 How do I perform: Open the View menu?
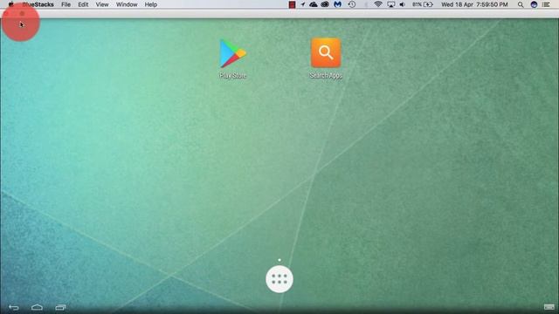pos(102,4)
